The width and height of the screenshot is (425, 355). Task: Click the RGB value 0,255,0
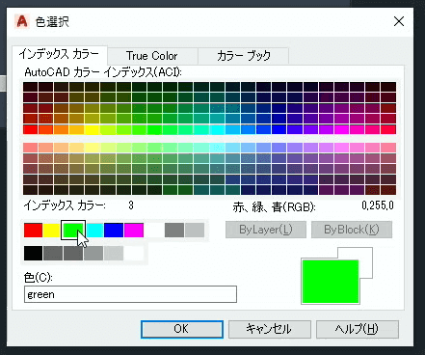coord(378,205)
